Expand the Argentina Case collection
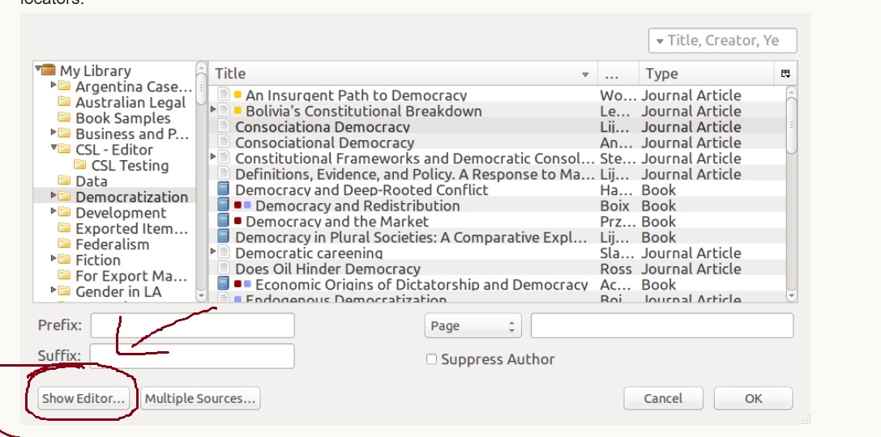 (x=53, y=85)
